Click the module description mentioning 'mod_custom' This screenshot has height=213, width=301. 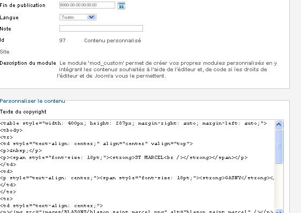(167, 69)
